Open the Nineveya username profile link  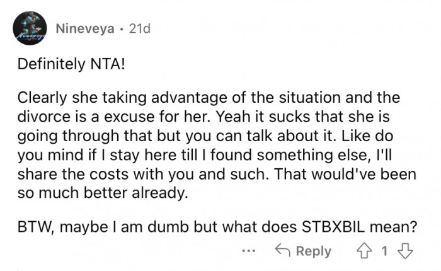pyautogui.click(x=86, y=29)
